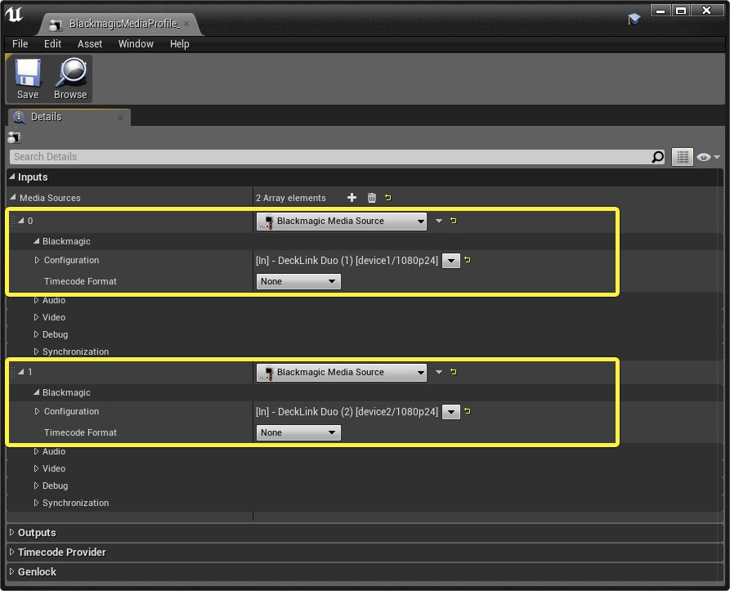
Task: Expand the Audio section under element 0
Action: [53, 300]
